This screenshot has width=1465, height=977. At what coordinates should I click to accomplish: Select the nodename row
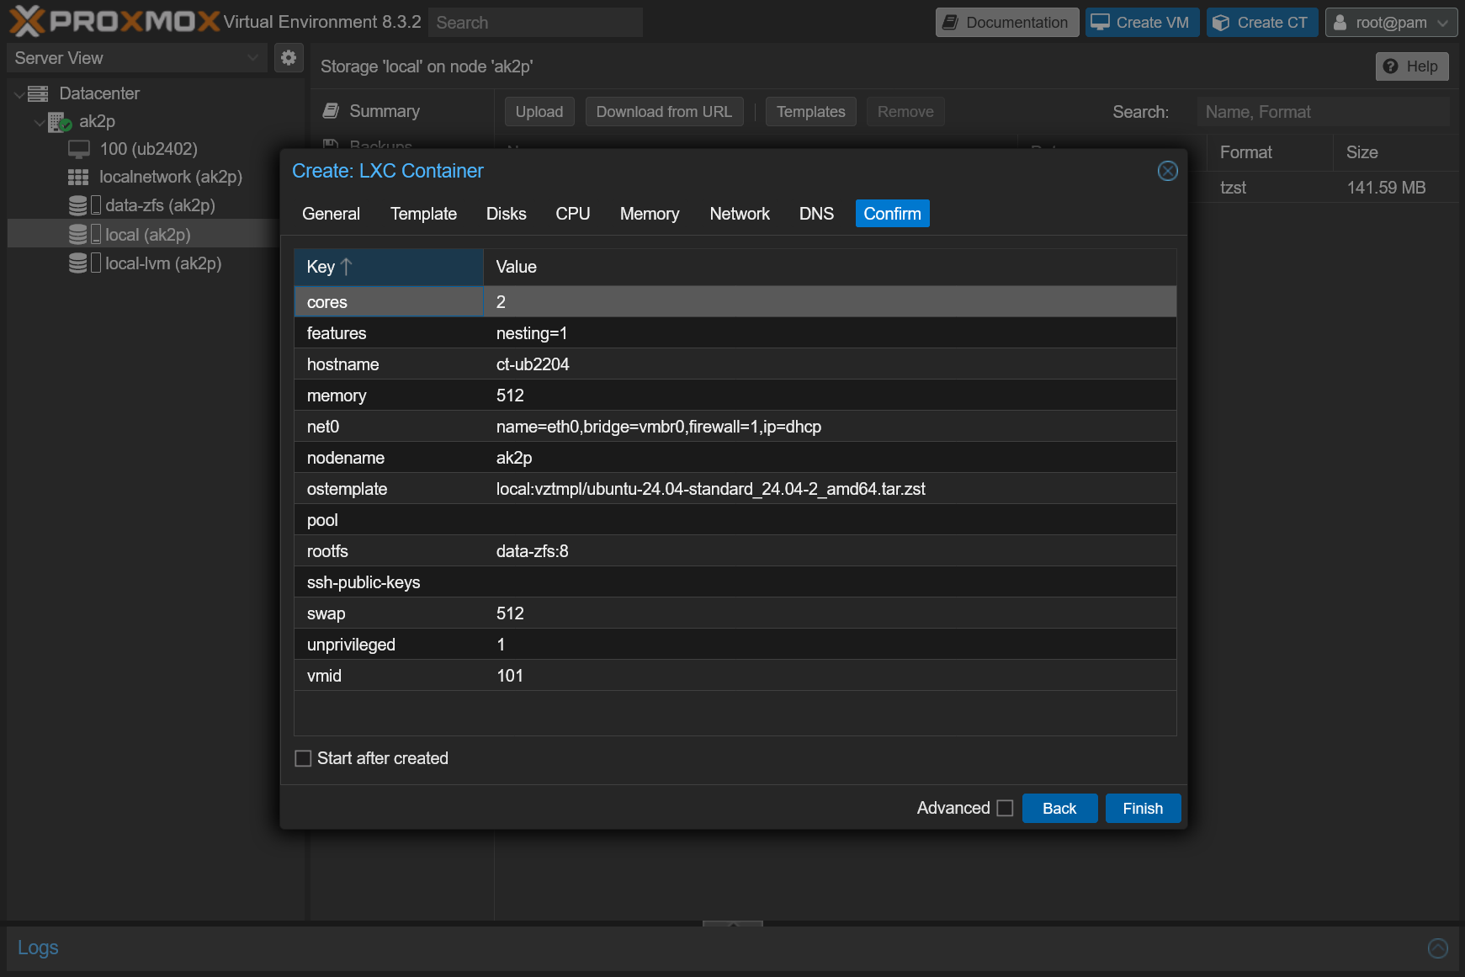[x=735, y=457]
